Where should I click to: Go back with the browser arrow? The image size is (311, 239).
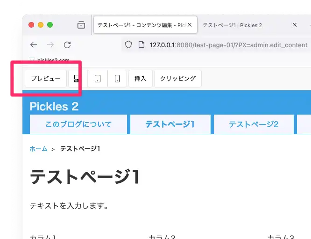point(34,45)
